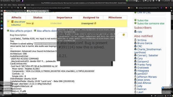This screenshot has width=173, height=97.
Task: Click the Bug Description heading
Action: 18,35
